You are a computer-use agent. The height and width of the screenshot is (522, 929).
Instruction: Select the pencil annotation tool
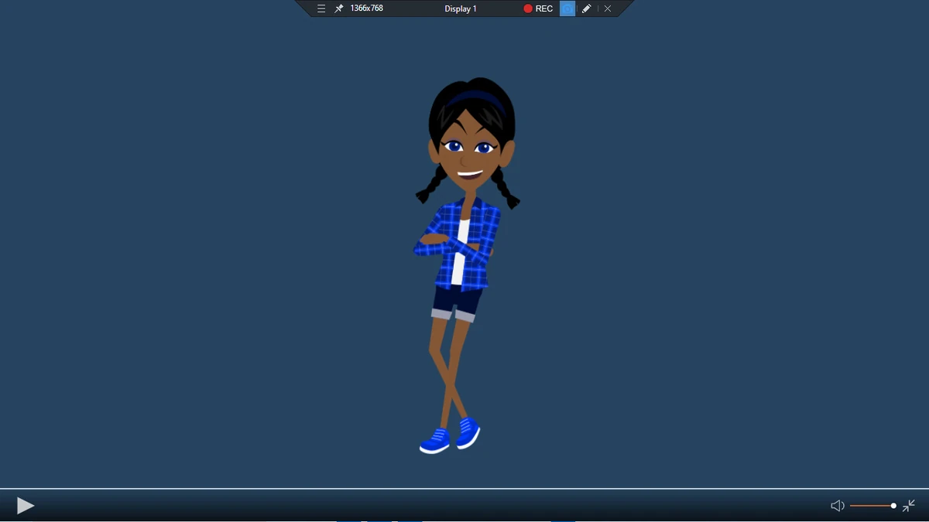coord(586,9)
